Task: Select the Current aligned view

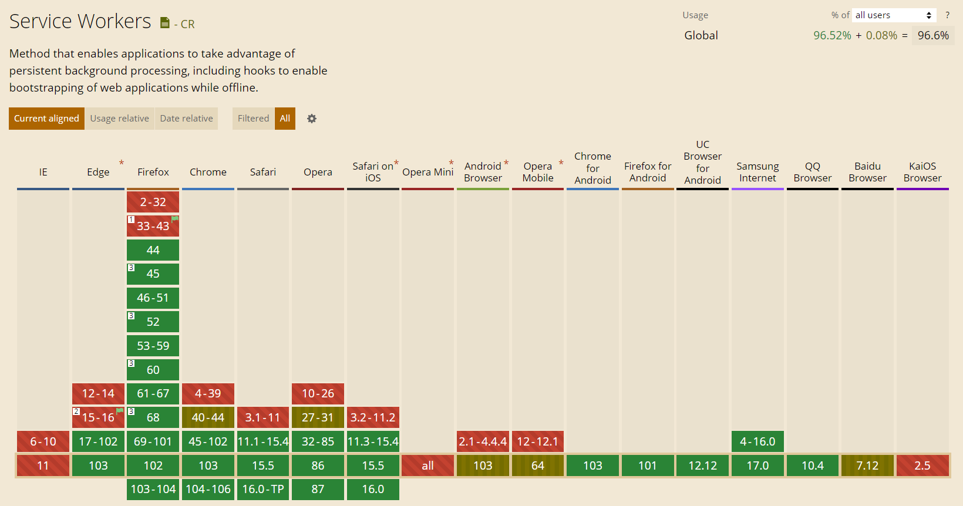Action: 46,119
